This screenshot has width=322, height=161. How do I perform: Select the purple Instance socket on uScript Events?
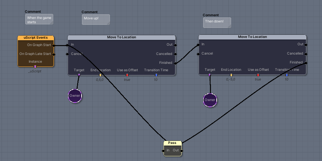tap(35, 66)
